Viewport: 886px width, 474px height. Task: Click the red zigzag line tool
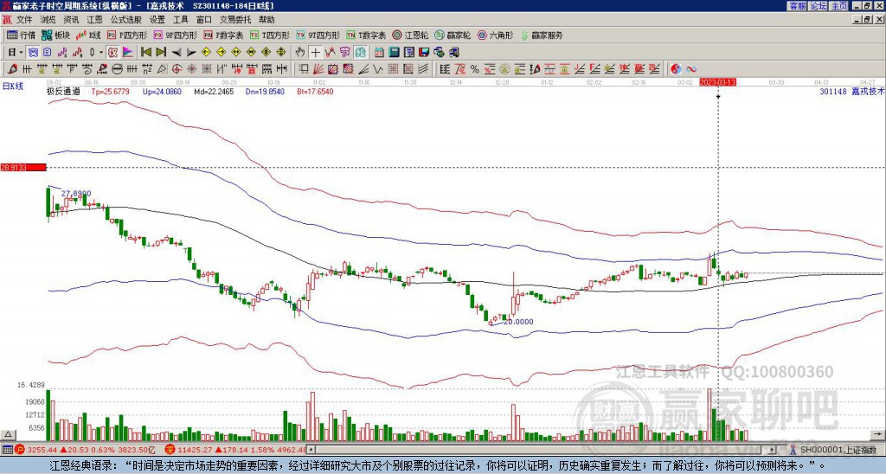[330, 52]
